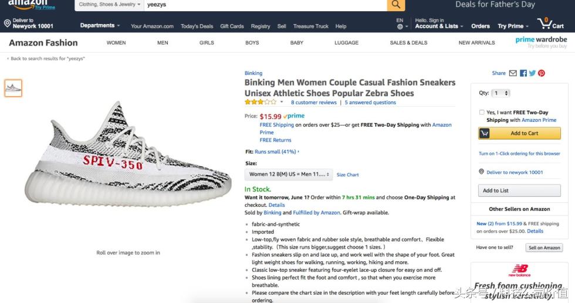Click the search text field
This screenshot has width=575, height=303.
(x=264, y=5)
